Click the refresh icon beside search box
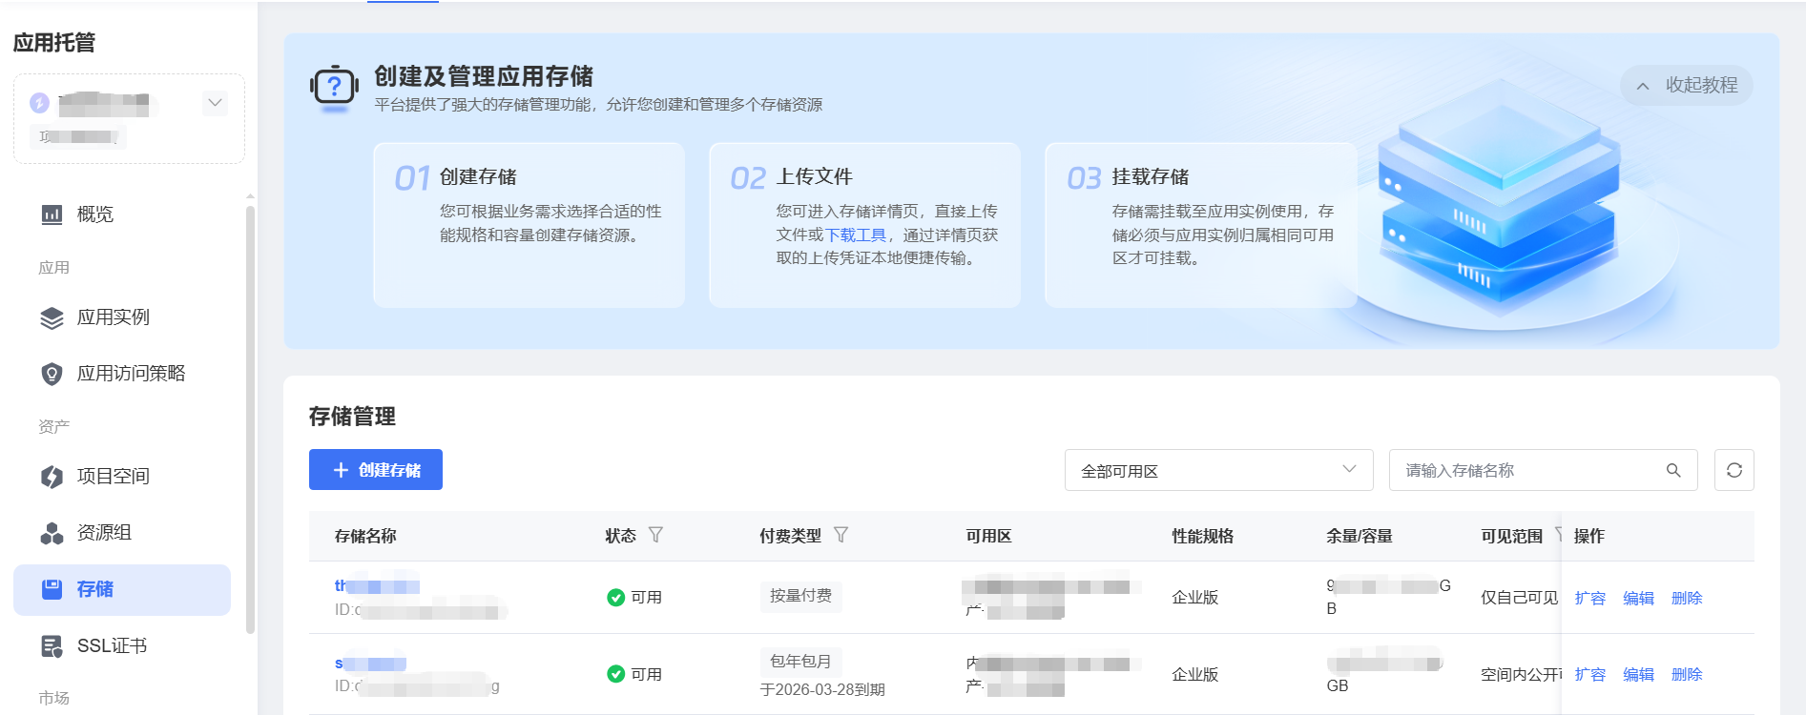 tap(1733, 470)
